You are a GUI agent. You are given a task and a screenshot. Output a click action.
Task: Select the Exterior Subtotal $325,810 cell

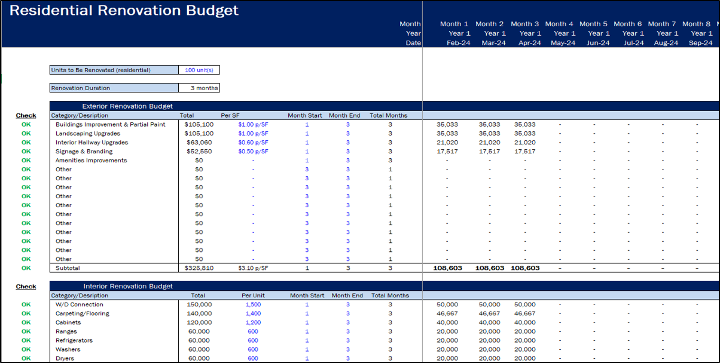198,267
